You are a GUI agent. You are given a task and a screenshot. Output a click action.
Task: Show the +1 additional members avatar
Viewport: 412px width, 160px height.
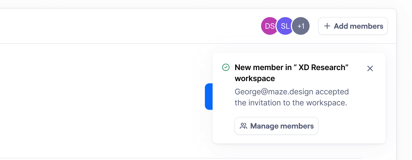point(301,26)
